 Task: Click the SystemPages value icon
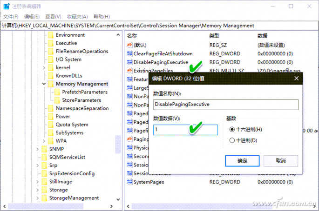[129, 182]
